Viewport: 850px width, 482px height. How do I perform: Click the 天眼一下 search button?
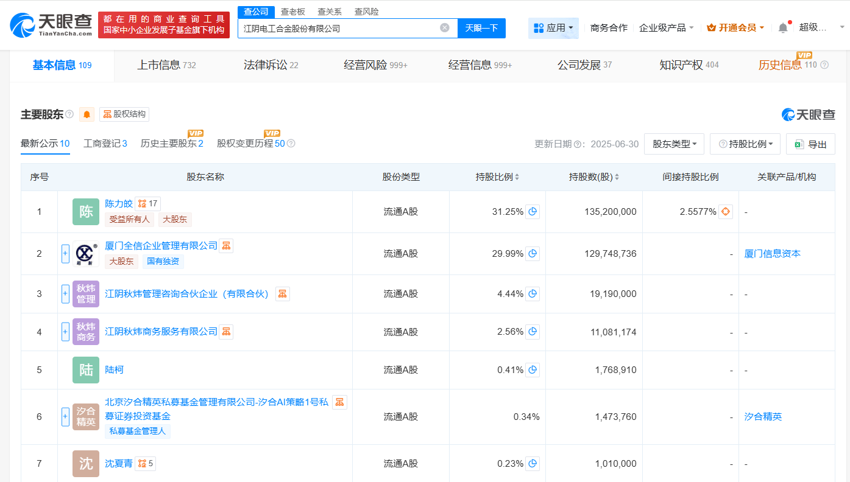pos(481,28)
